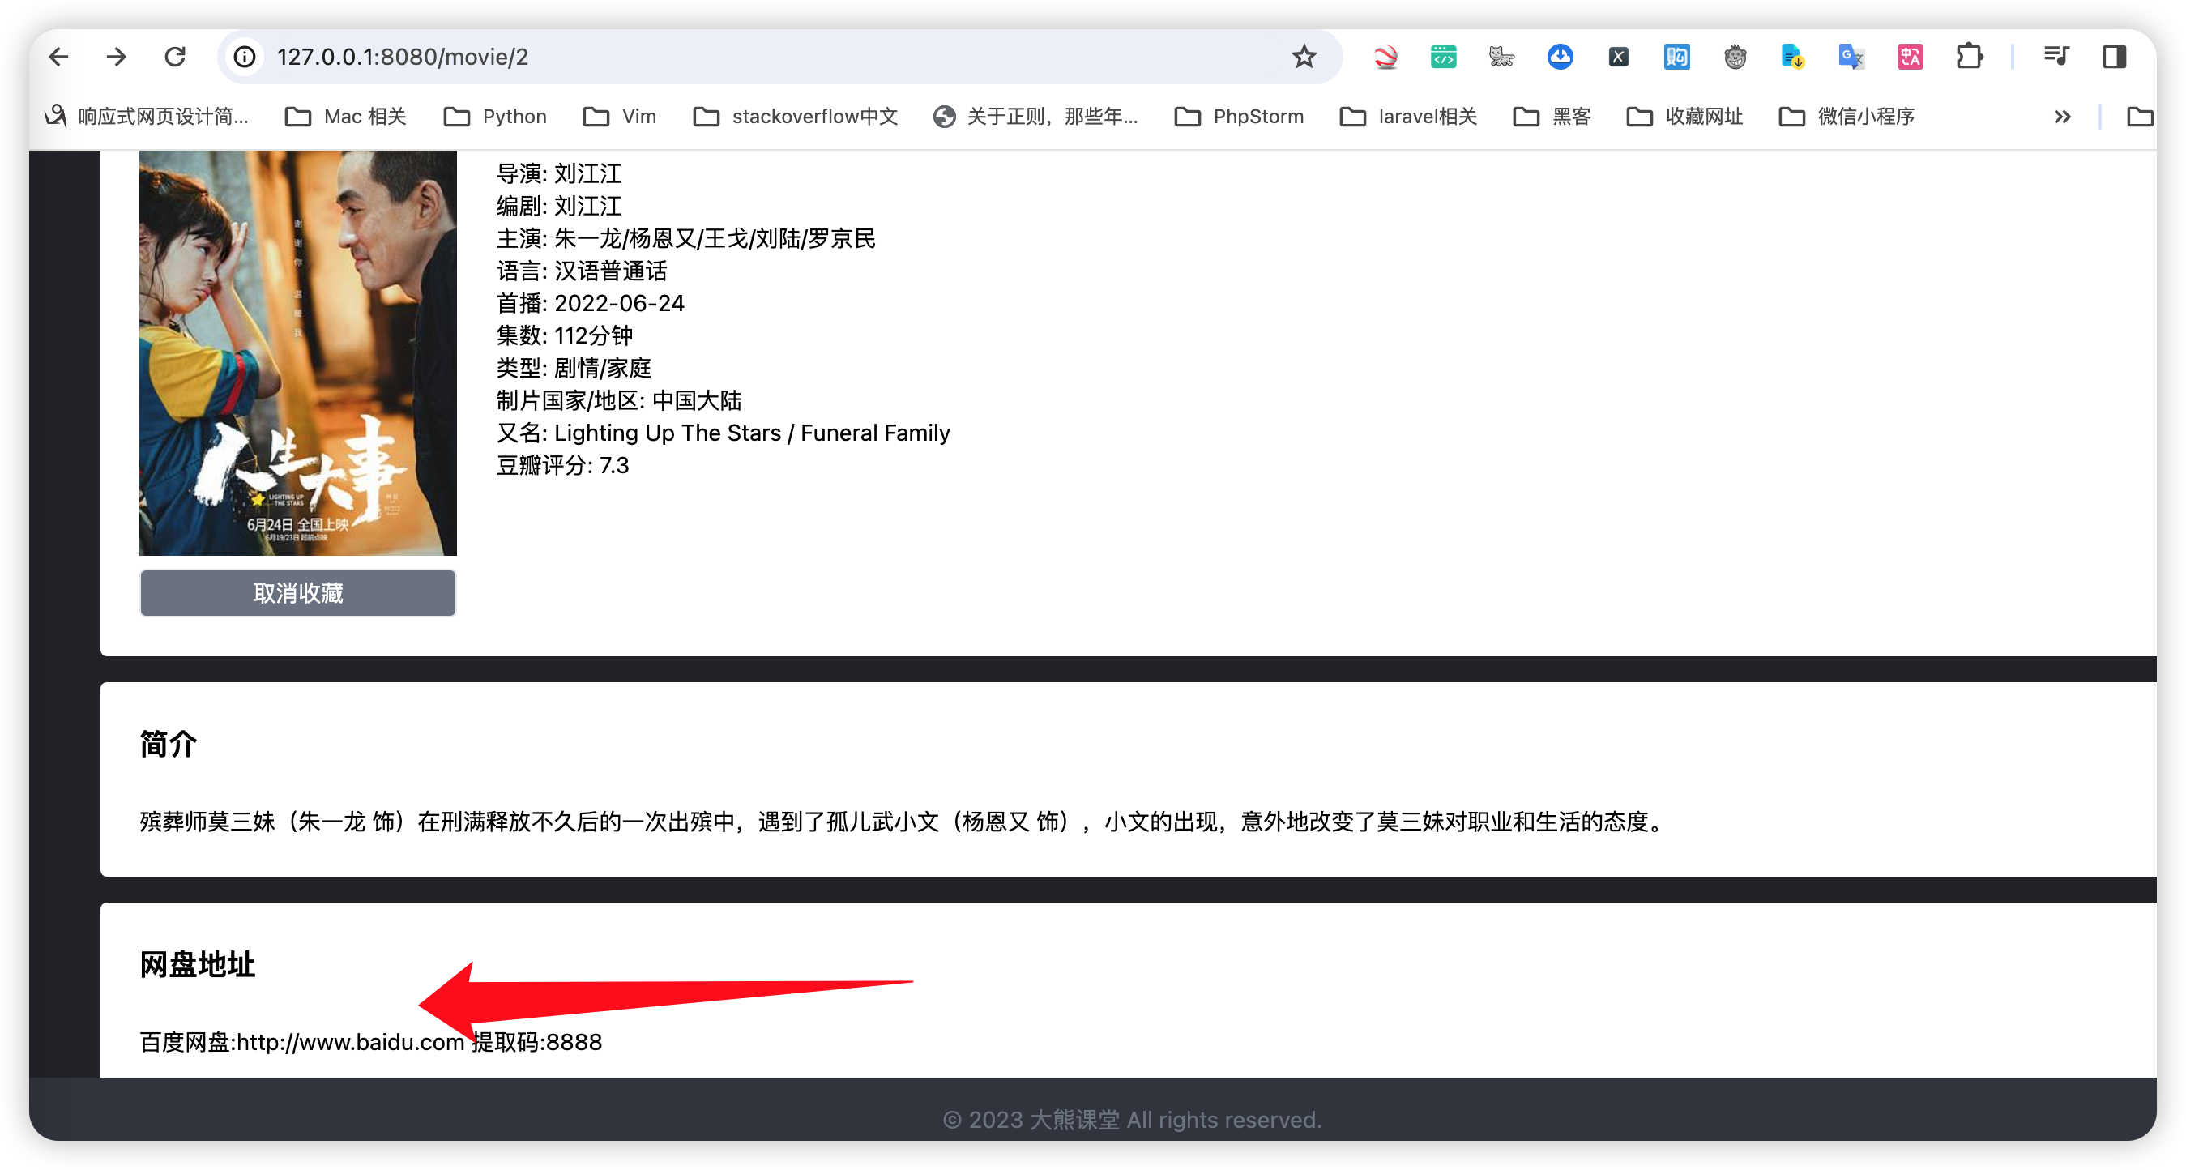Click the 取消收藏 button
Viewport: 2186px width, 1170px height.
click(298, 593)
